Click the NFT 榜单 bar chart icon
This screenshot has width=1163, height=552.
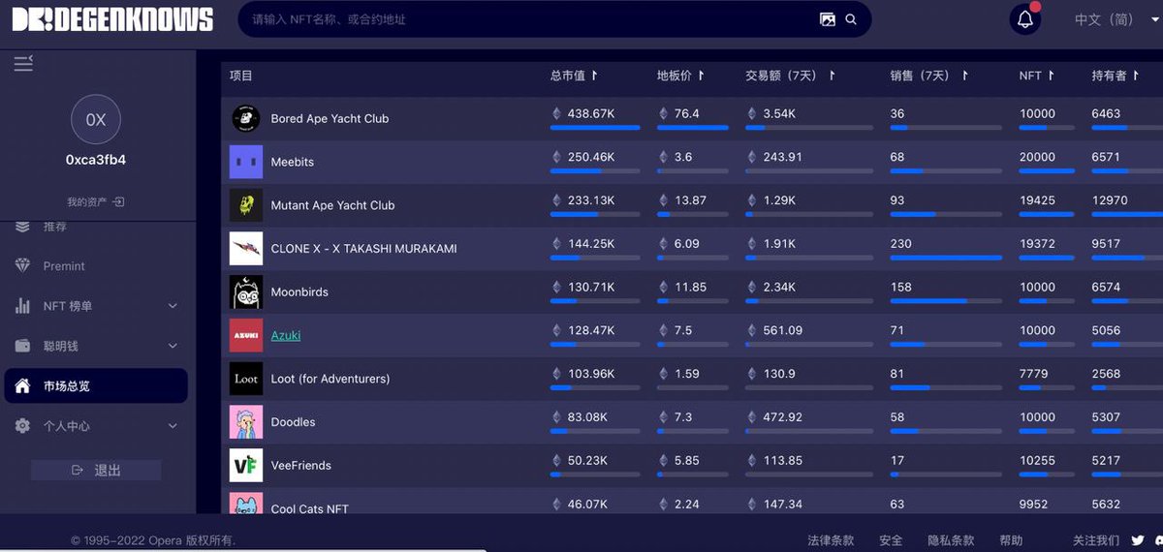(22, 306)
